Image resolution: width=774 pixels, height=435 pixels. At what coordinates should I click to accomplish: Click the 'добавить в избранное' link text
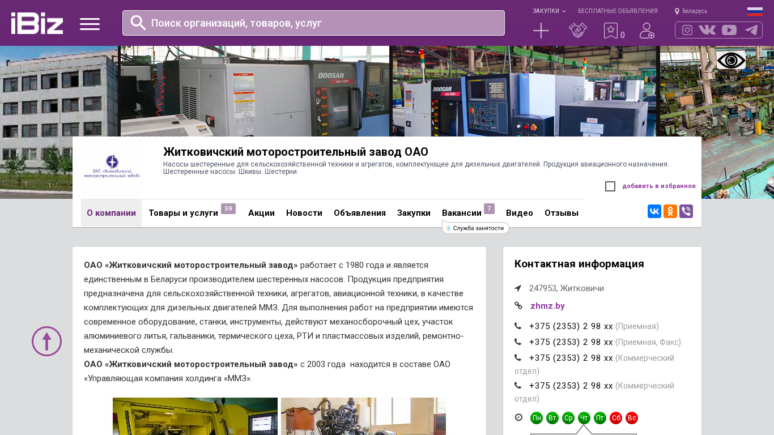click(659, 186)
